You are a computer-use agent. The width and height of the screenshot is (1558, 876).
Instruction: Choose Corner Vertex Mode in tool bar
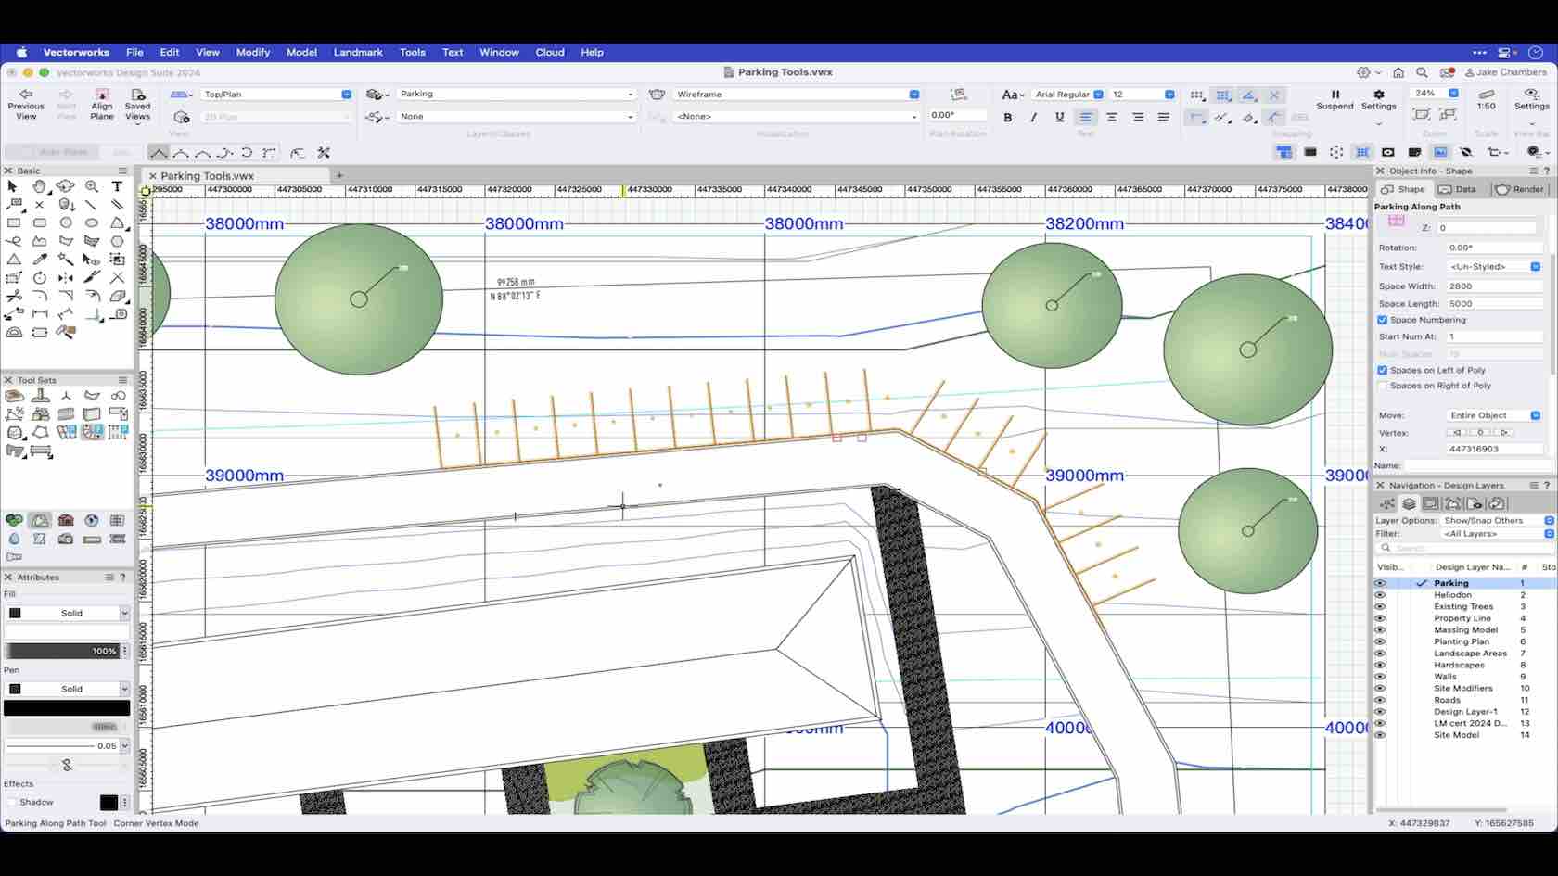(x=159, y=153)
